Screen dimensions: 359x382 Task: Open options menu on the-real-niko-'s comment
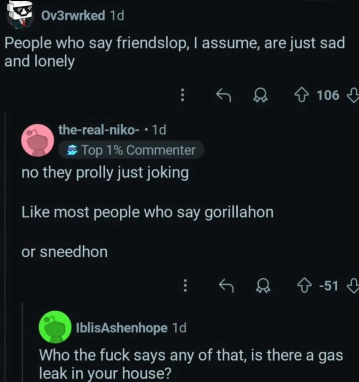click(185, 286)
